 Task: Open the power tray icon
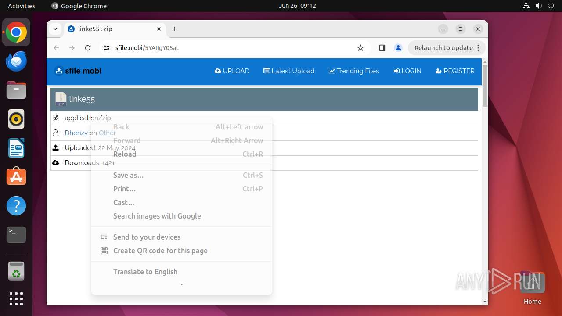point(551,6)
